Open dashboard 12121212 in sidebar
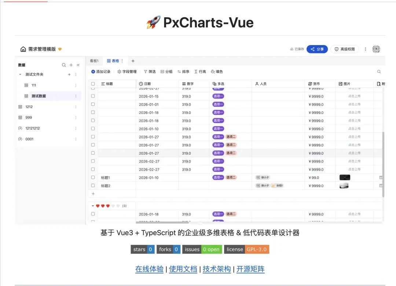 click(x=32, y=129)
